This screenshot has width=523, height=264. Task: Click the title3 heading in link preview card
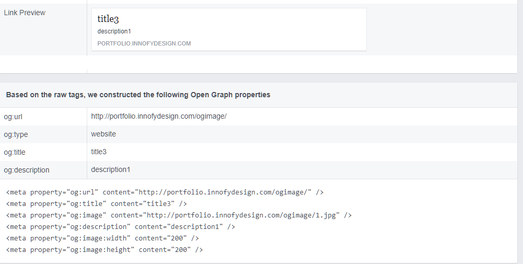(x=108, y=19)
